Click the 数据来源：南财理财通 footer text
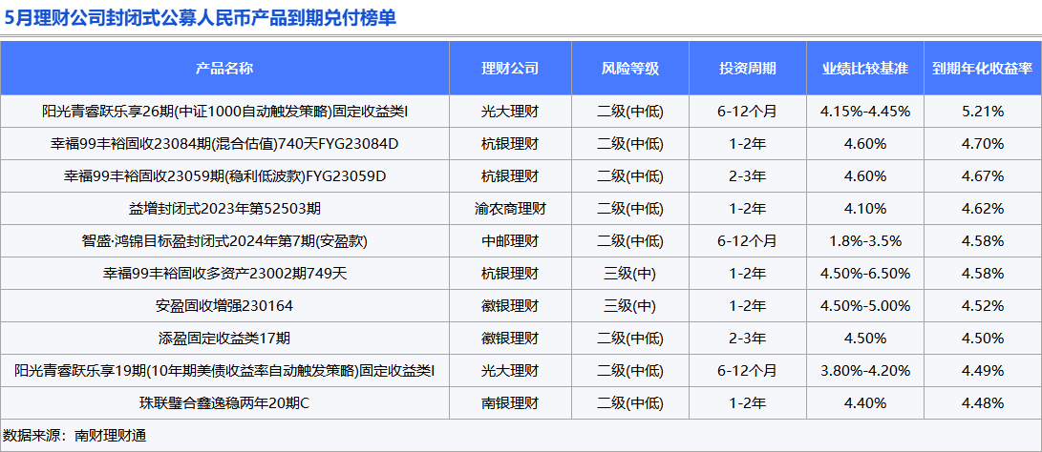1042x452 pixels. point(74,436)
